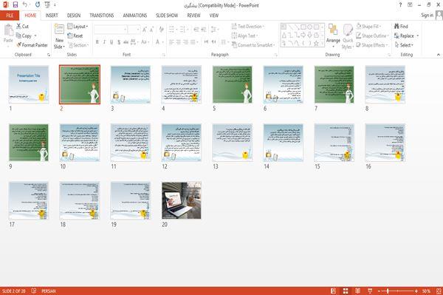Click the 50% zoom level
The width and height of the screenshot is (443, 295).
point(426,291)
